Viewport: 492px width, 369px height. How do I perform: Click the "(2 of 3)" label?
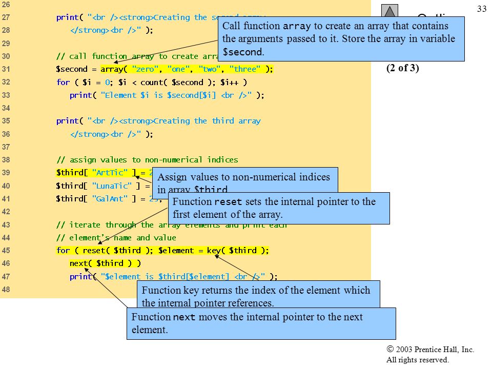[403, 68]
